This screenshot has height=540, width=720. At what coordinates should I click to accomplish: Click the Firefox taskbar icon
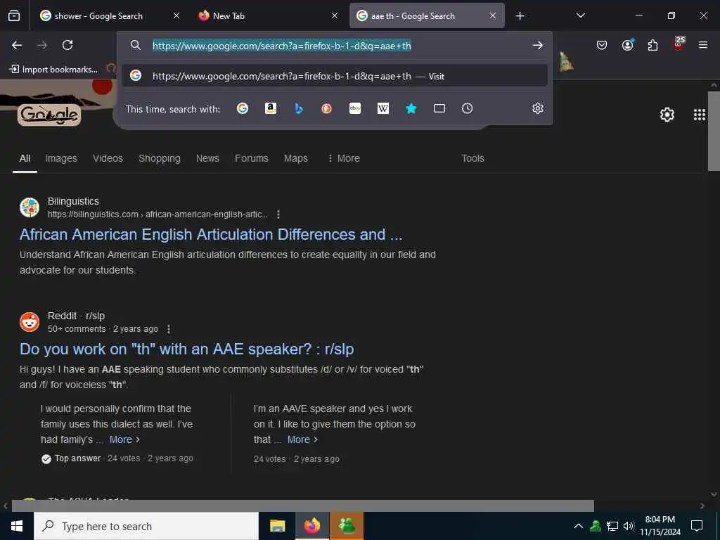[311, 526]
